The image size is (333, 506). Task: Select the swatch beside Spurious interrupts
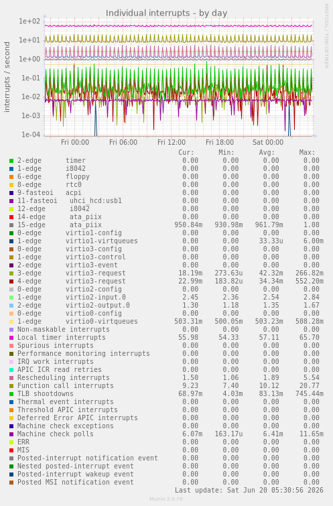[11, 346]
